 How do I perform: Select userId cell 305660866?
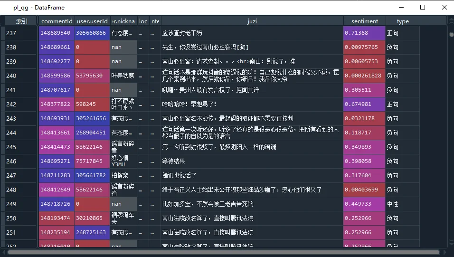[x=92, y=33]
